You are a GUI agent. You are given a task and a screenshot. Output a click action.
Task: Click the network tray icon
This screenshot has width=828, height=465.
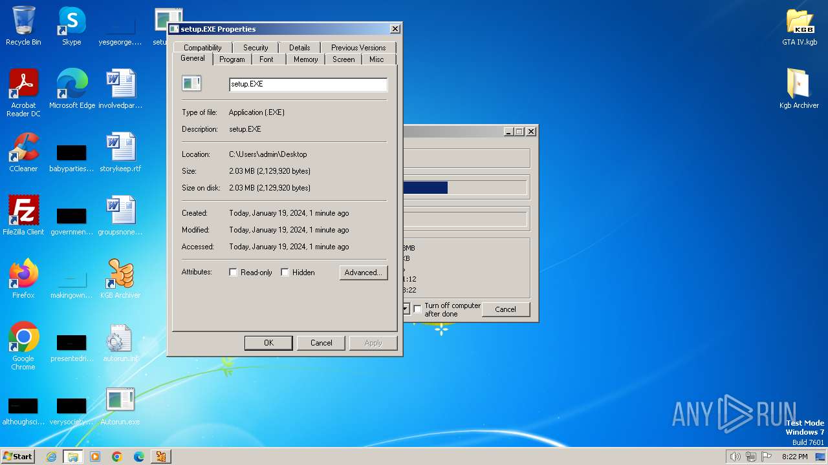tap(751, 457)
